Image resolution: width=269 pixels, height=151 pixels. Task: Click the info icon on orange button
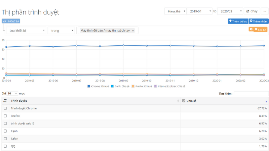251,29
